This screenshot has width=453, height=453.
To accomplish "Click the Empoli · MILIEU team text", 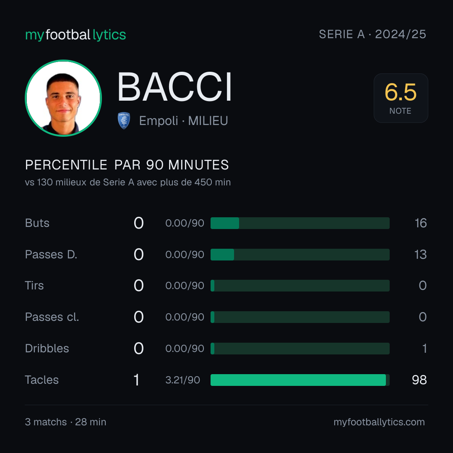I will (183, 121).
